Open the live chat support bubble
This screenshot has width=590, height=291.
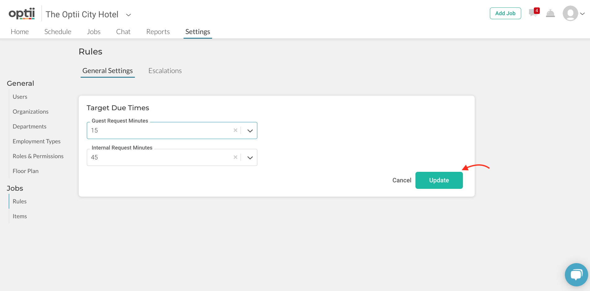576,275
